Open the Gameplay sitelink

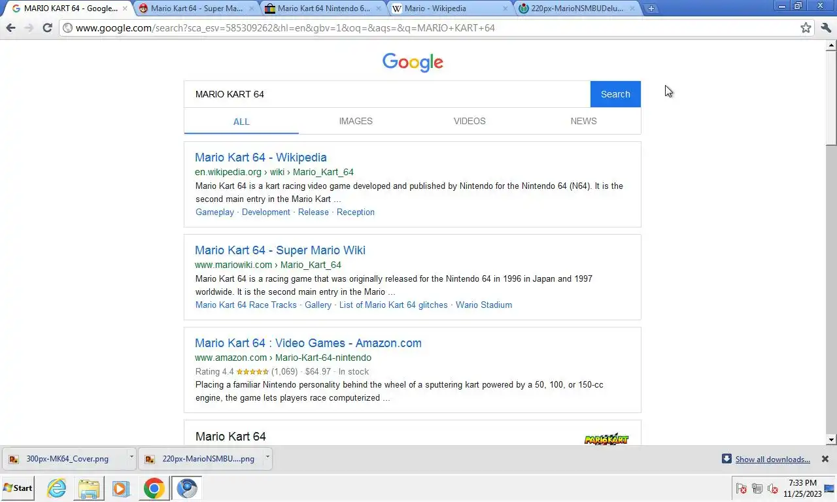[214, 212]
